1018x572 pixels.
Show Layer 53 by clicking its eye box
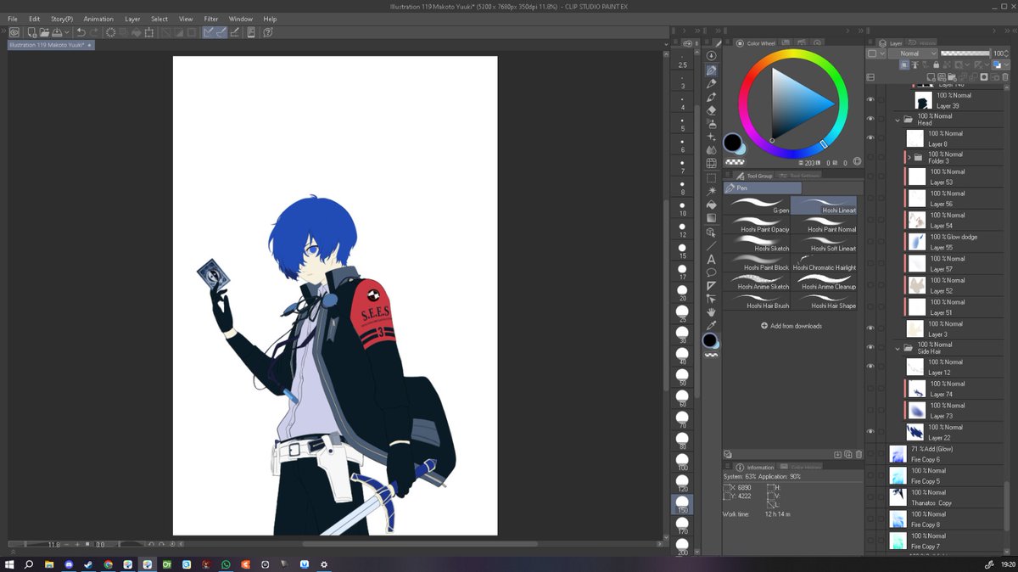pos(870,177)
